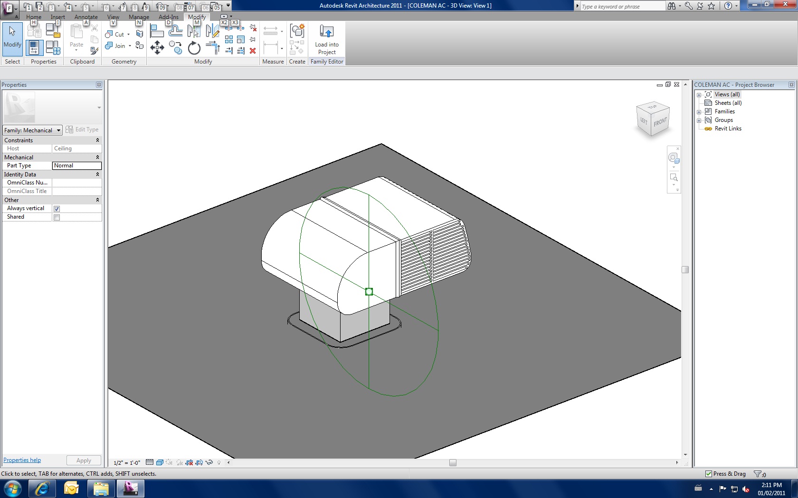Toggle the Press & Drag checkbox
The width and height of the screenshot is (798, 498).
(709, 474)
